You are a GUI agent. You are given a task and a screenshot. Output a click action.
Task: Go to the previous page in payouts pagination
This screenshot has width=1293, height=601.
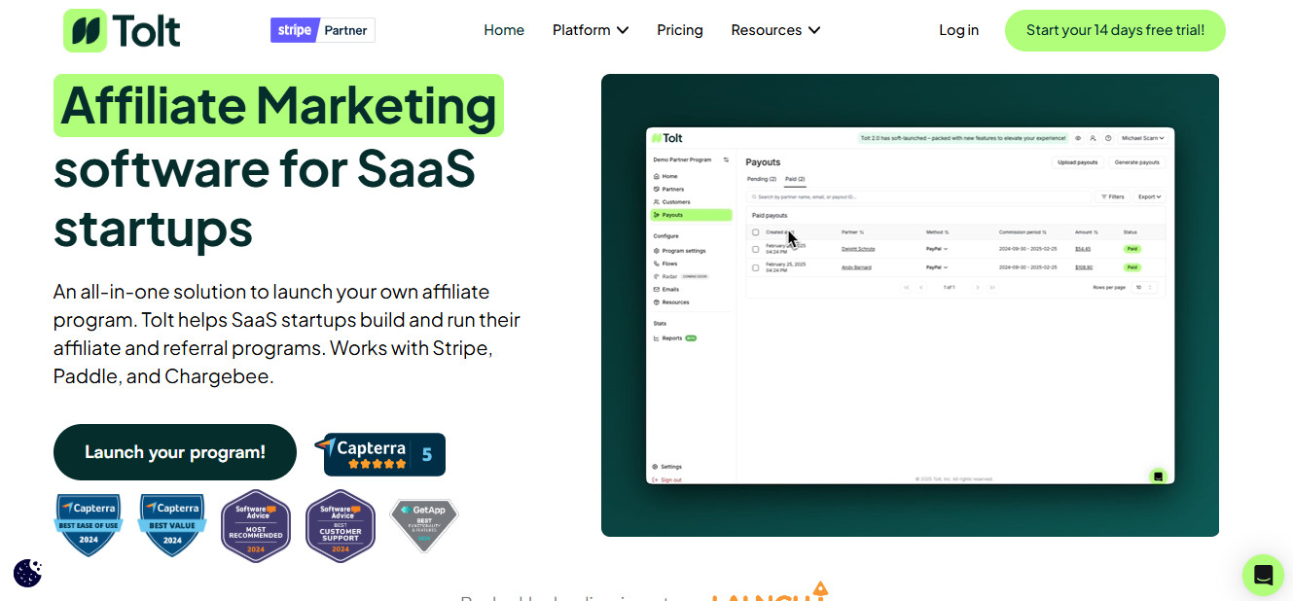coord(920,287)
